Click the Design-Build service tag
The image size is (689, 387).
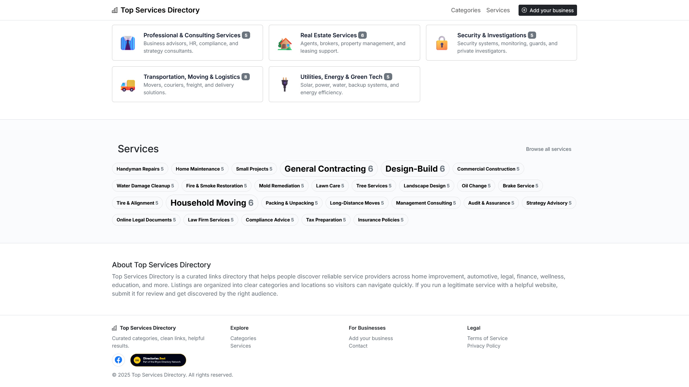(x=415, y=168)
